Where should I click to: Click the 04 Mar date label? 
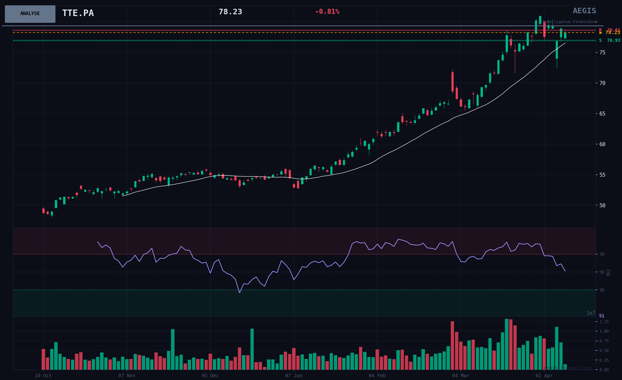pos(461,376)
